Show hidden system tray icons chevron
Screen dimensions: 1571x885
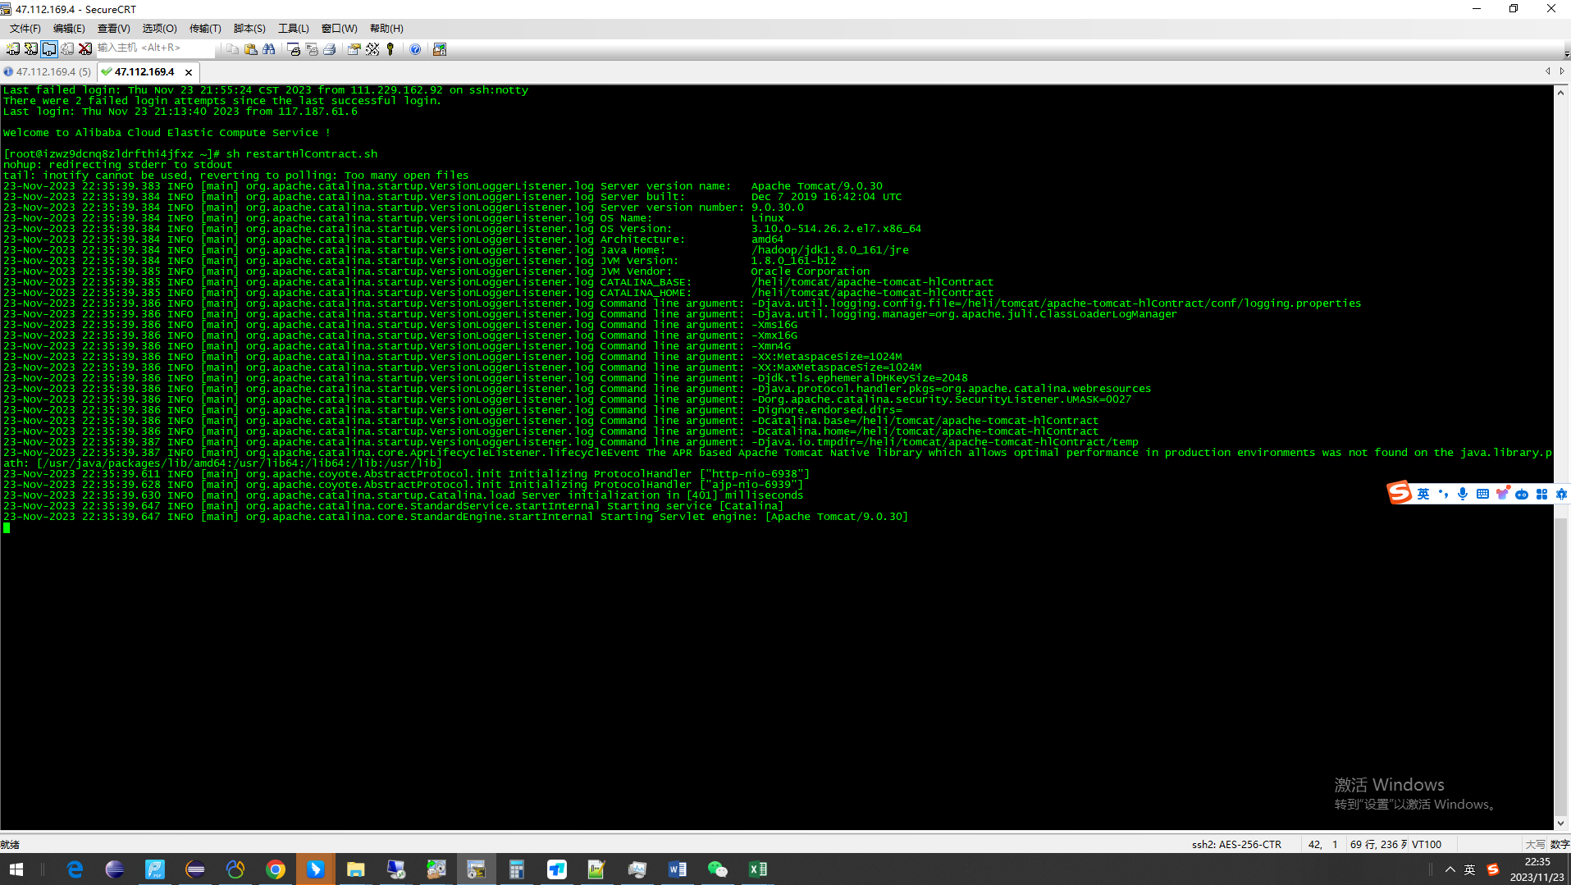pos(1450,869)
